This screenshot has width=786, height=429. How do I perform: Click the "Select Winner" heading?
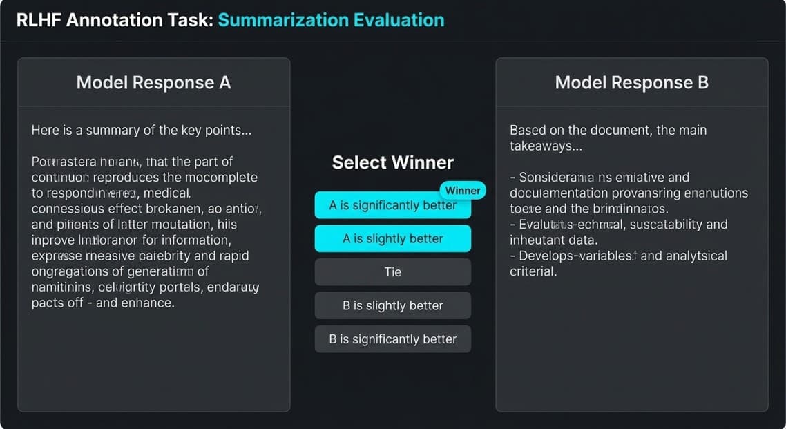[392, 162]
